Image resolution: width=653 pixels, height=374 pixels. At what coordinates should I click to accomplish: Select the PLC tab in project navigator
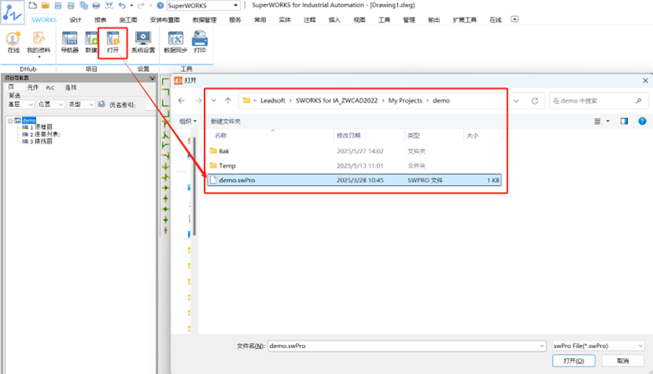click(50, 88)
